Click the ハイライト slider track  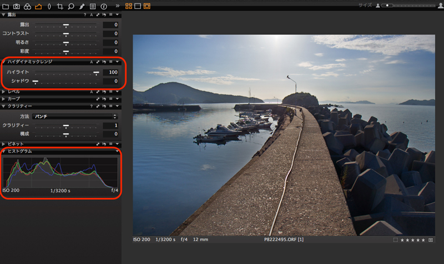click(65, 72)
